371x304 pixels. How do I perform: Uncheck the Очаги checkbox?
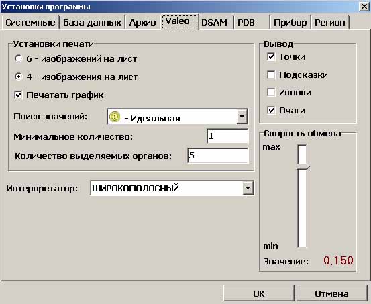271,110
